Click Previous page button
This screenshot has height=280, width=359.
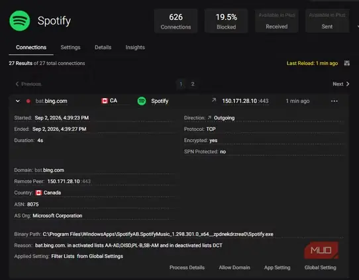coord(28,84)
